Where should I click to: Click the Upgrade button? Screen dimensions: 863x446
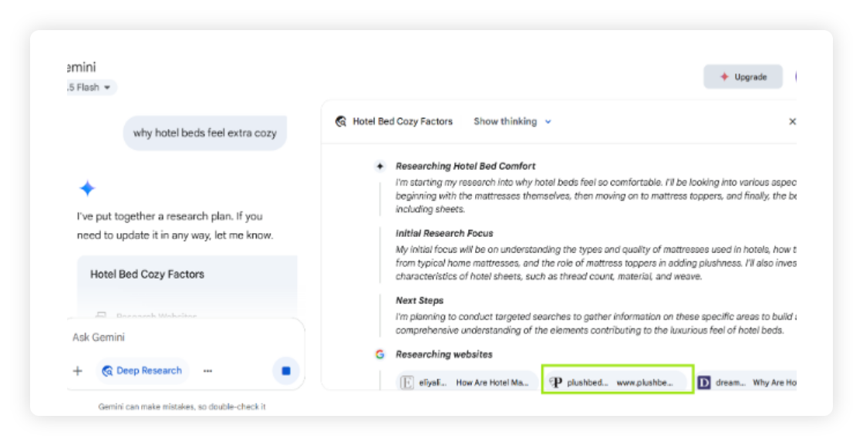743,77
